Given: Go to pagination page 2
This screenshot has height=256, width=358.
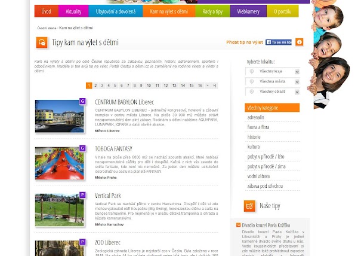Looking at the screenshot, I should (95, 86).
